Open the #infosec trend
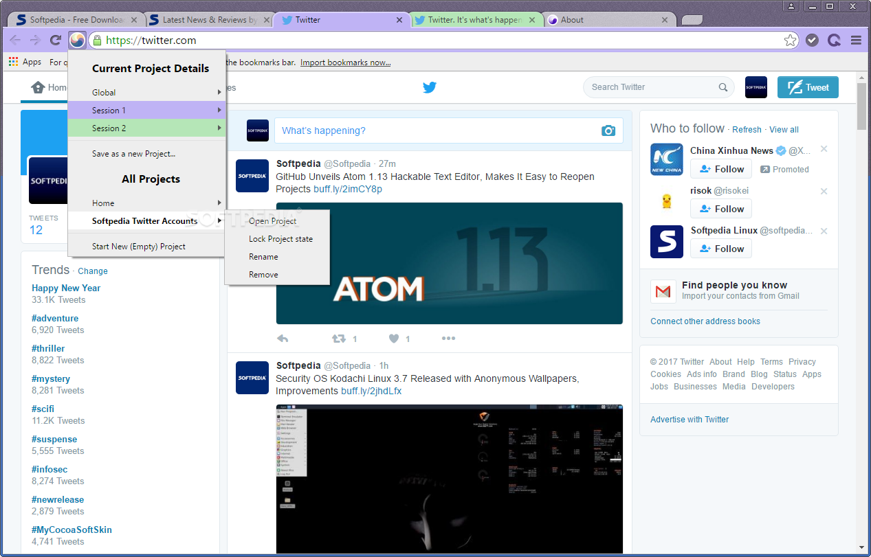 (49, 470)
